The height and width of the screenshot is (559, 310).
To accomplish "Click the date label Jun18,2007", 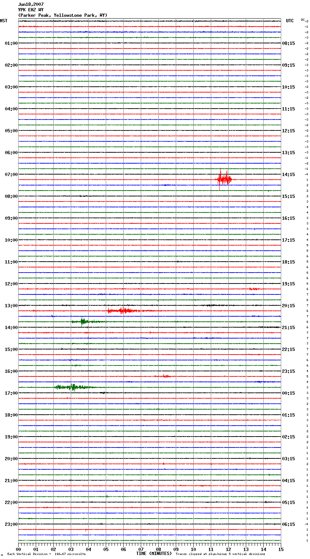I will tap(31, 4).
